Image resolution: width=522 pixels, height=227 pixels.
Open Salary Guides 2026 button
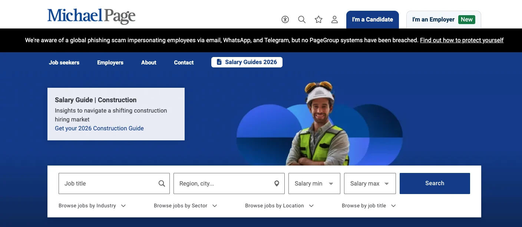tap(247, 62)
